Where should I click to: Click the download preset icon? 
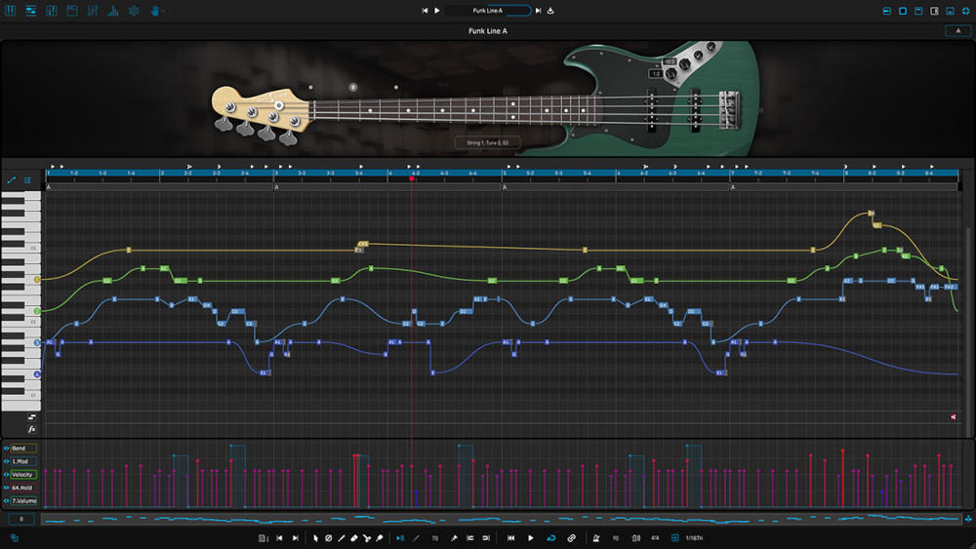pyautogui.click(x=550, y=11)
